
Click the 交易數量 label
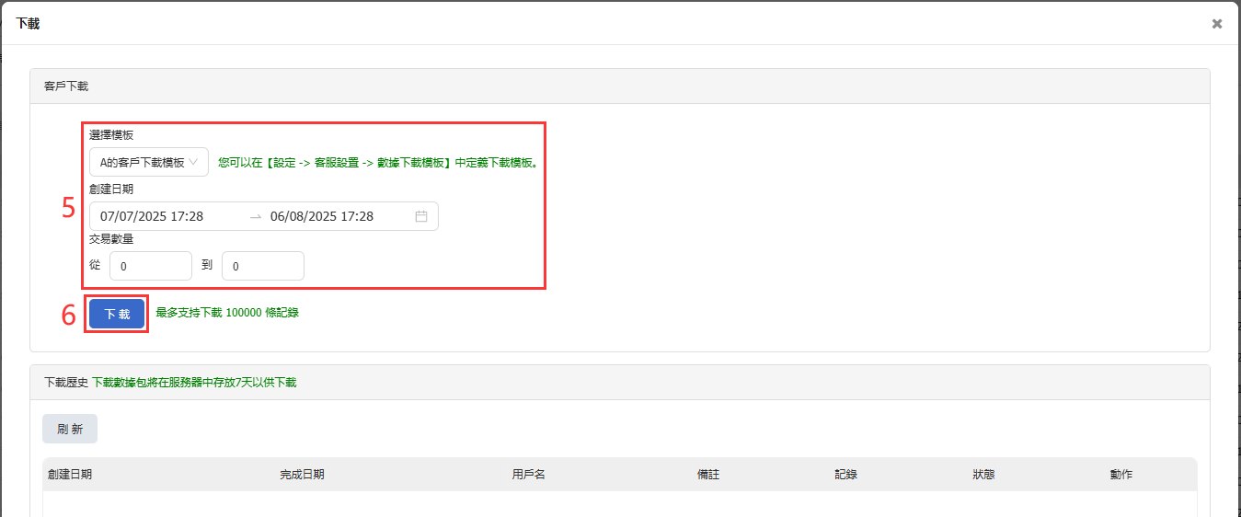[x=111, y=238]
